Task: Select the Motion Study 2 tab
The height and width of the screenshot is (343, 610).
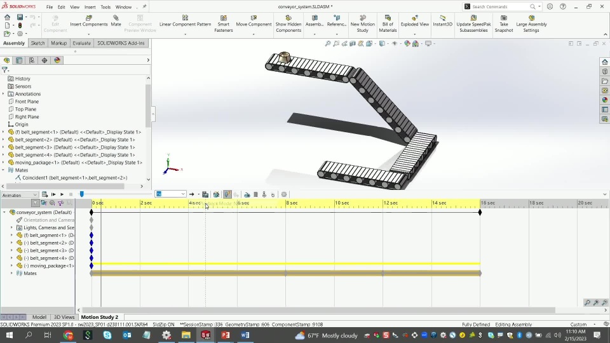Action: [100, 317]
